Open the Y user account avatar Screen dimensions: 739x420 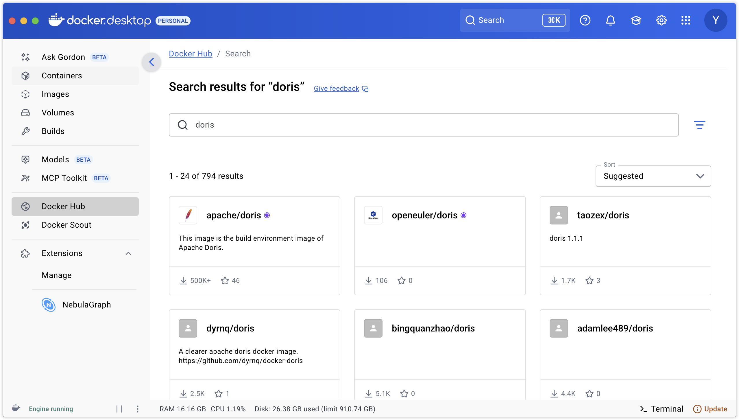pyautogui.click(x=716, y=20)
